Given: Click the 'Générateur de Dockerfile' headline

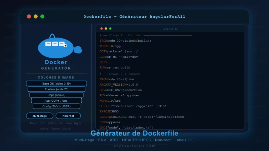Looking at the screenshot, I should point(134,133).
